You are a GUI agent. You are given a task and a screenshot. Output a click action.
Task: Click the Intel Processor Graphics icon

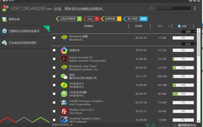click(64, 102)
